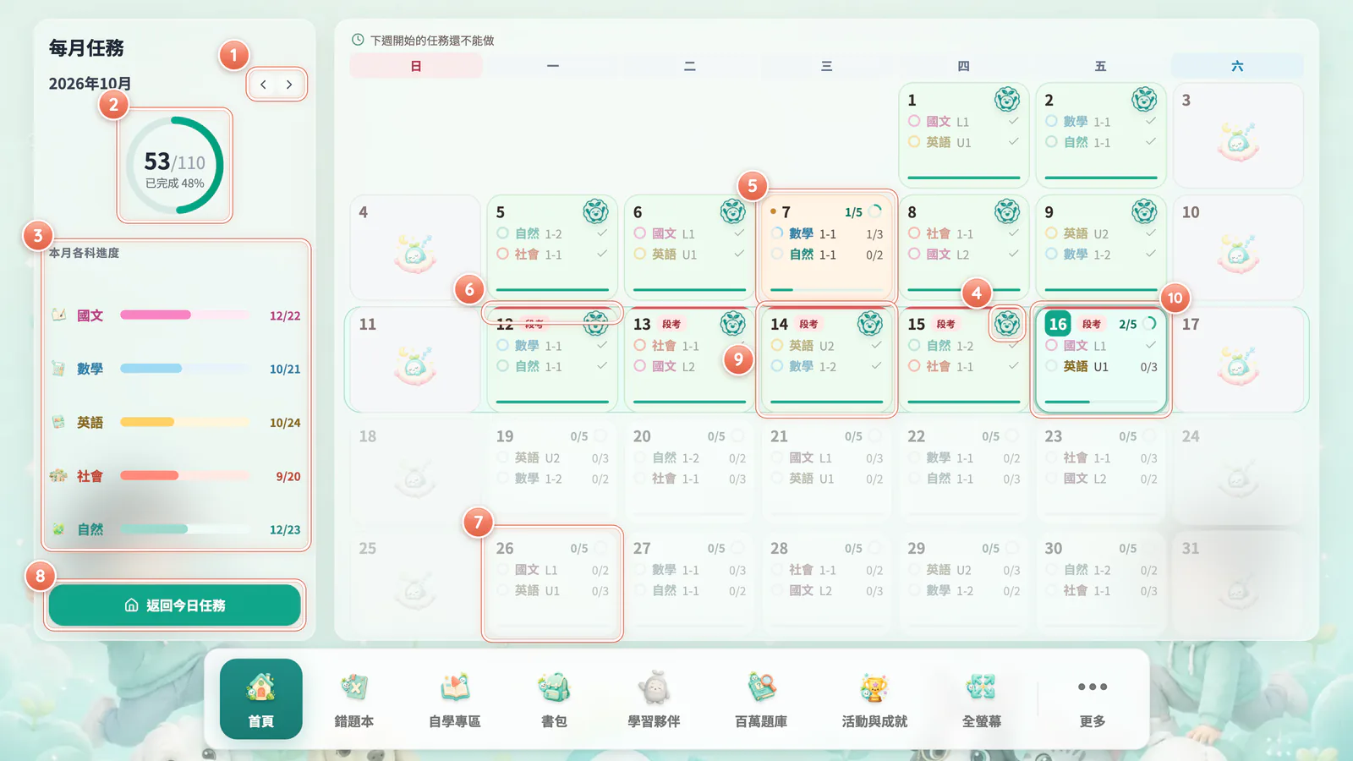Select the 日 weekday header
1353x761 pixels.
click(416, 66)
